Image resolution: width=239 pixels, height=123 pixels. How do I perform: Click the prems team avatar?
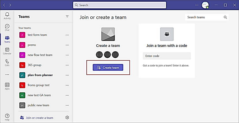(22, 45)
